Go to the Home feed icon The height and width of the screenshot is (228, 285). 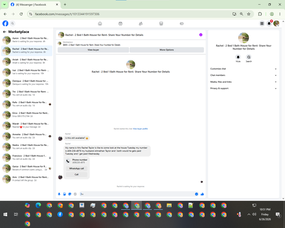(x=100, y=23)
